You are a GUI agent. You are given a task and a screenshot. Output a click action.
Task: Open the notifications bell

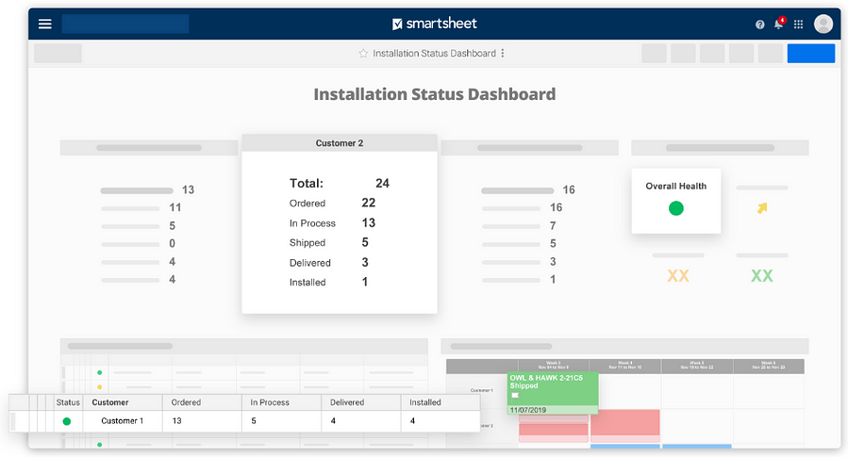[x=779, y=24]
